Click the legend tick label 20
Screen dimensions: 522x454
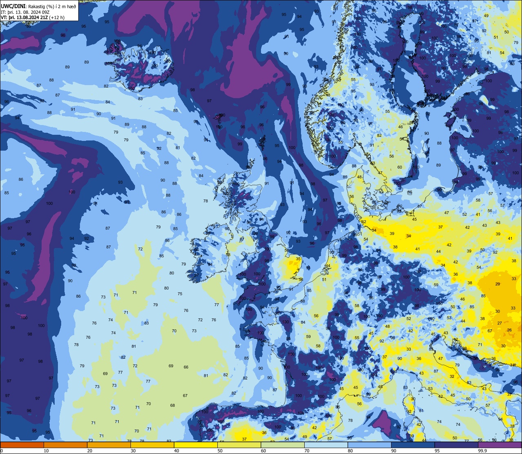90,451
